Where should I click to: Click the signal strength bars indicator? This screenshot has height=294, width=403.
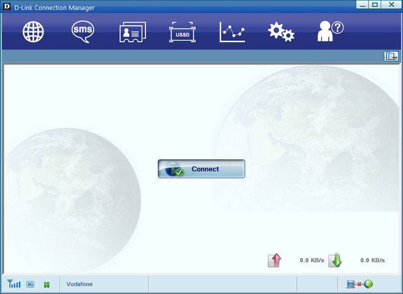click(14, 284)
